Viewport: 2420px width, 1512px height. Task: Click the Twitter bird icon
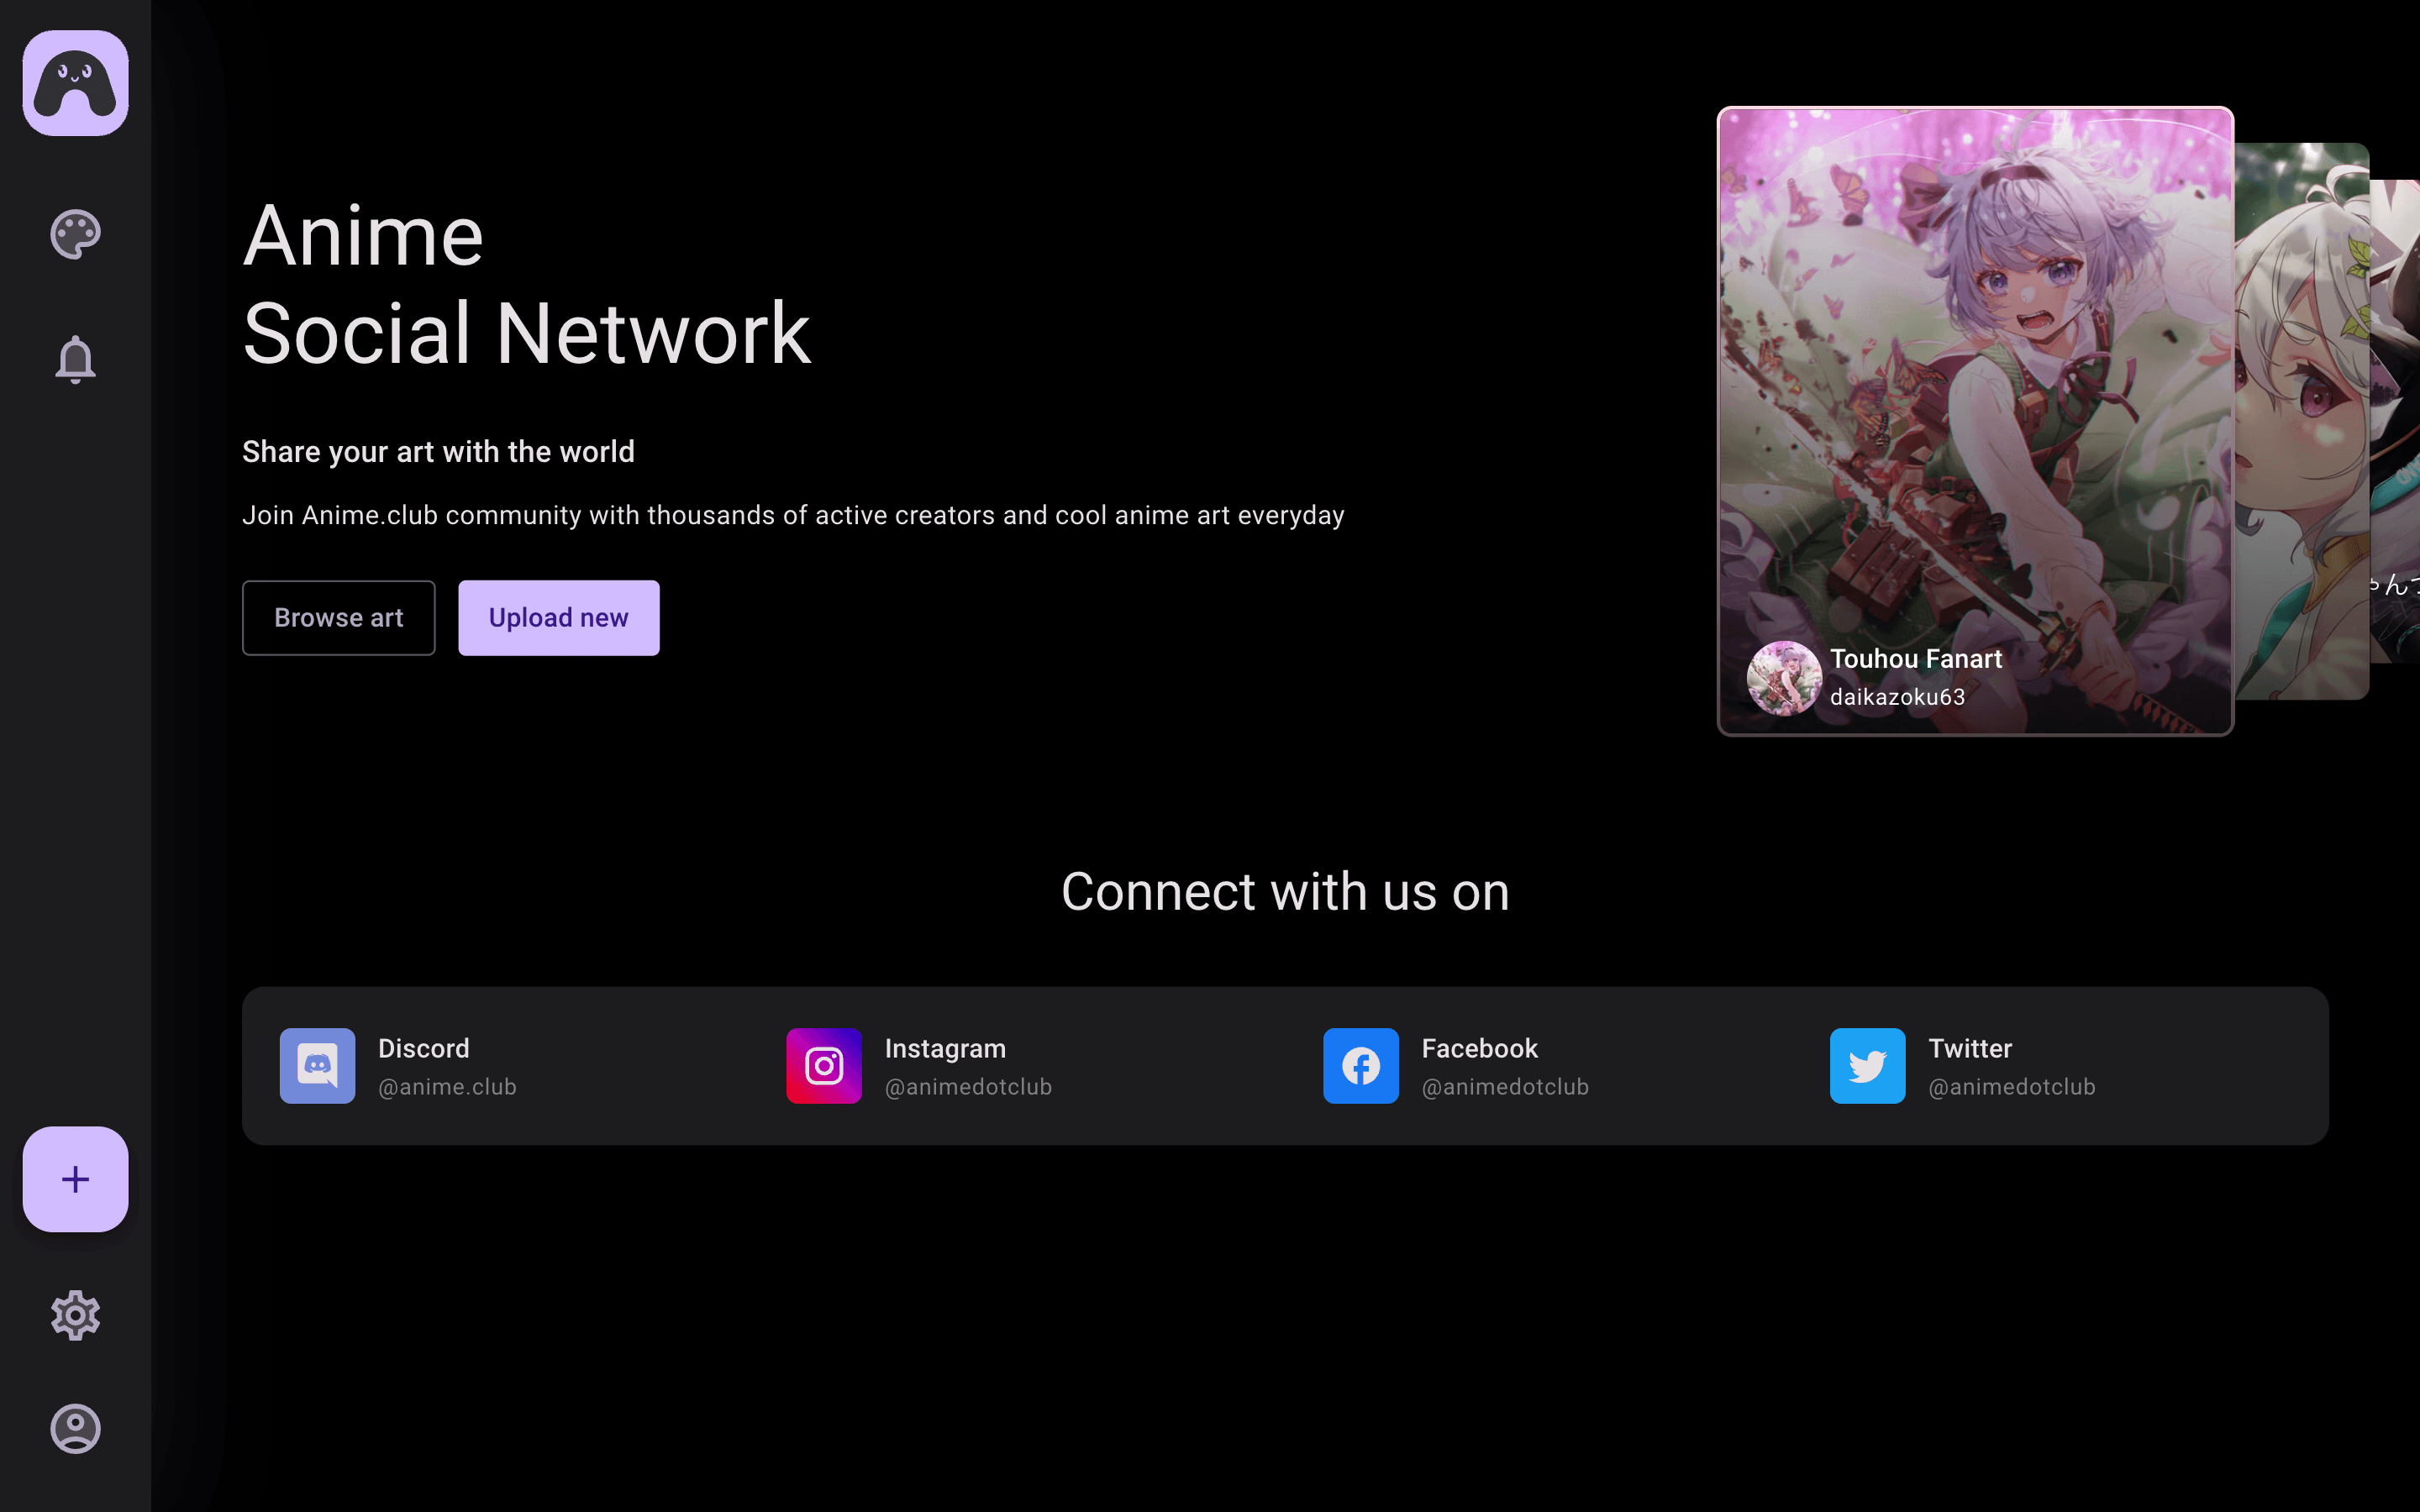1868,1066
